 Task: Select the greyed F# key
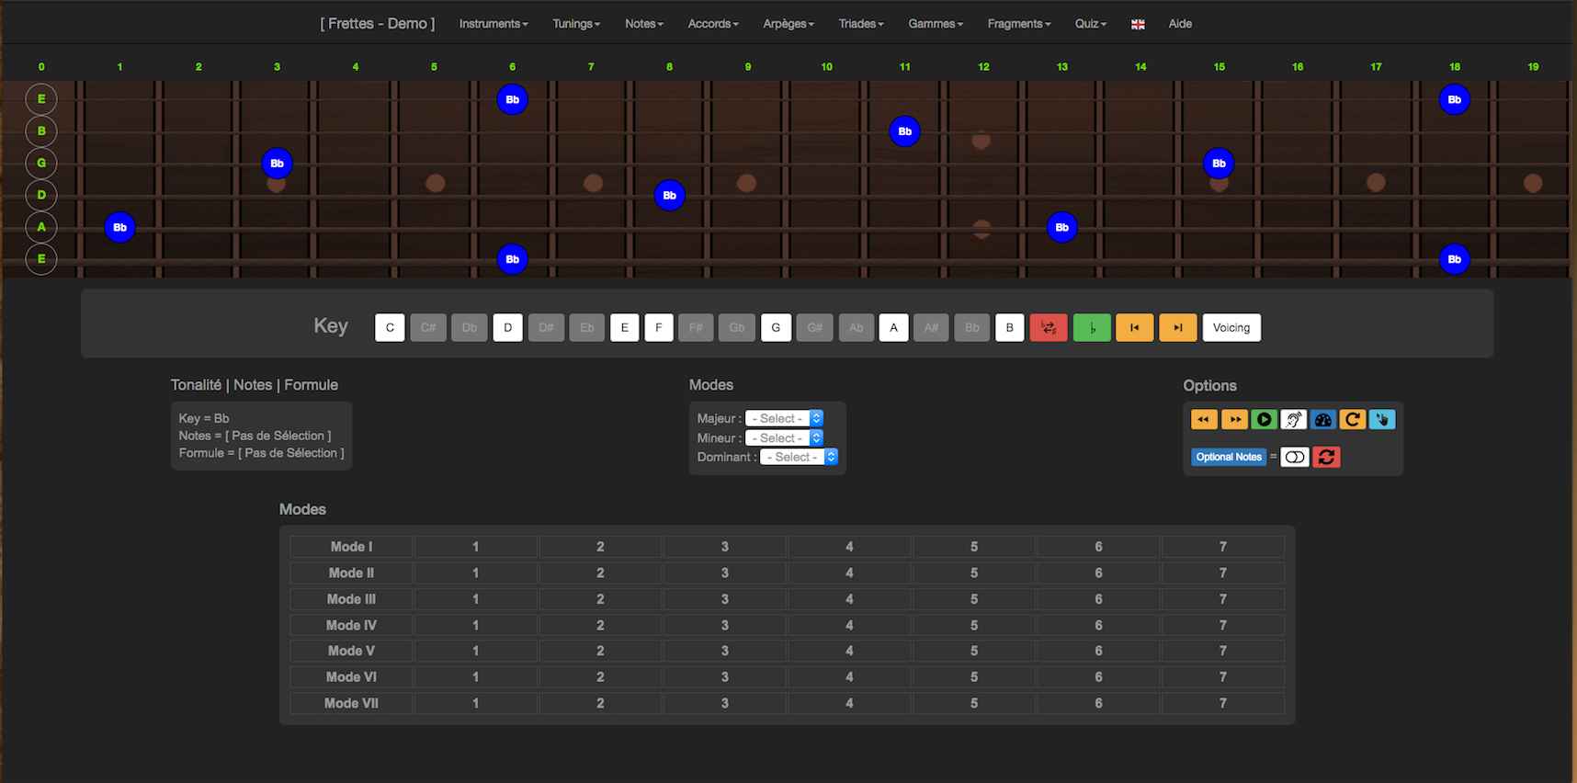click(x=696, y=328)
